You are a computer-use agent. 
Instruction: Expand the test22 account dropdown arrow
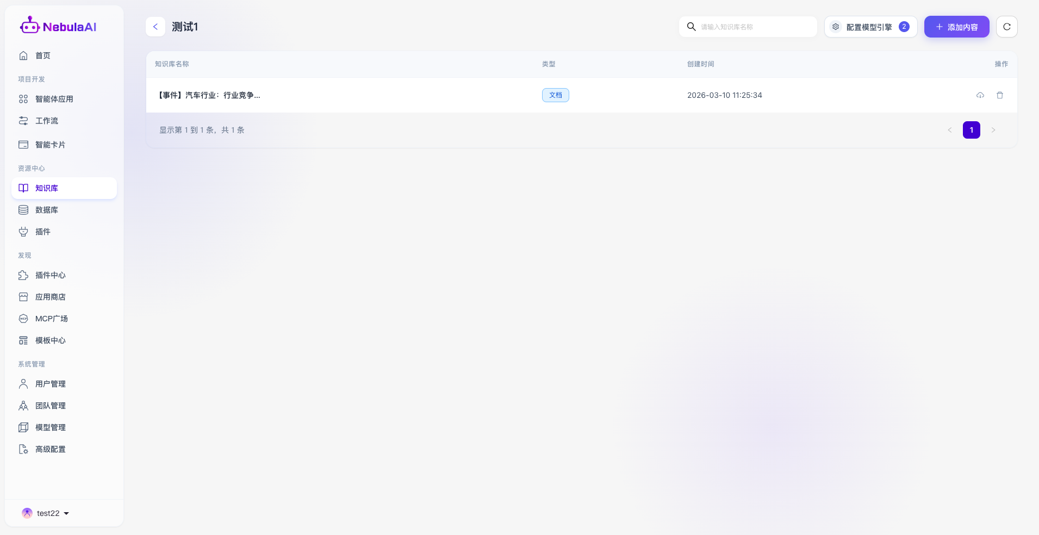pos(66,513)
